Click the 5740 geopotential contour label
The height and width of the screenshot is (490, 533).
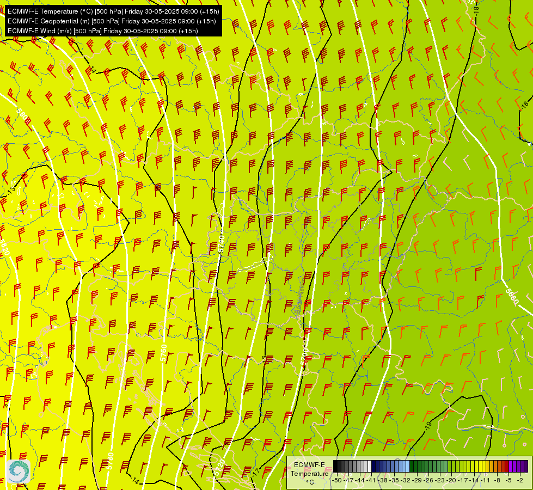pyautogui.click(x=220, y=244)
